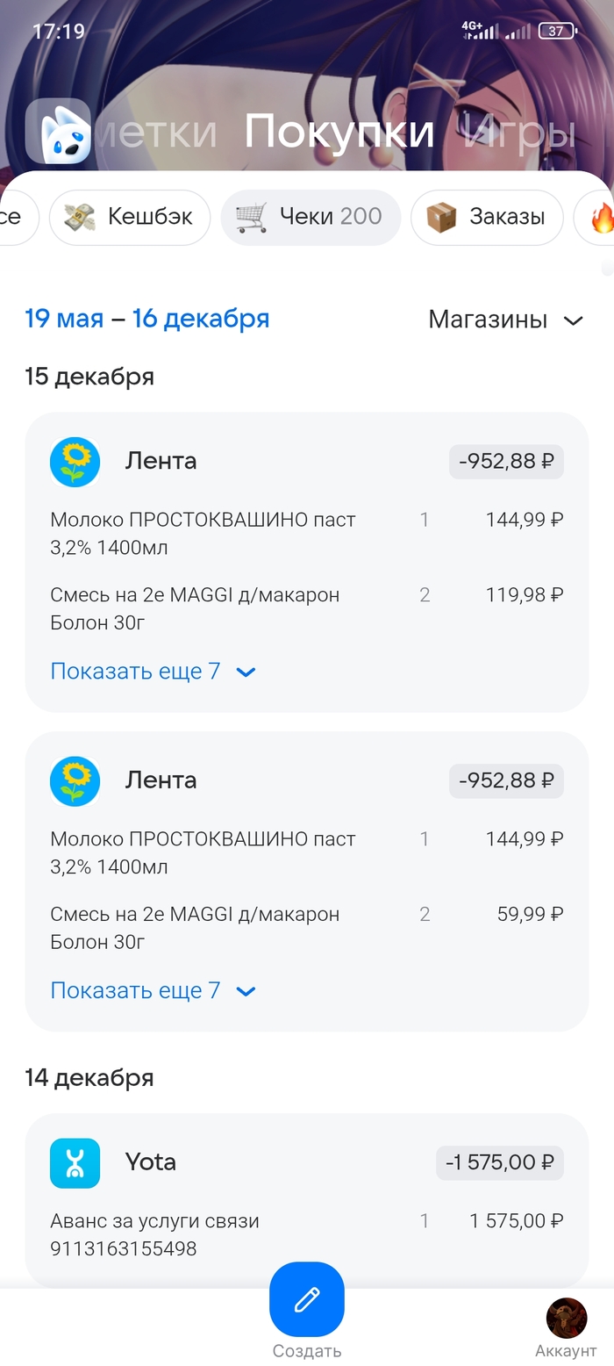This screenshot has width=614, height=1366.
Task: Switch to the Покупки tab
Action: (x=339, y=132)
